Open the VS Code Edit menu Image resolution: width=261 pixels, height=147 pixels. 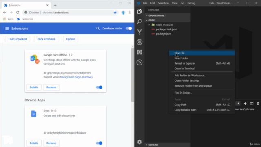click(153, 3)
